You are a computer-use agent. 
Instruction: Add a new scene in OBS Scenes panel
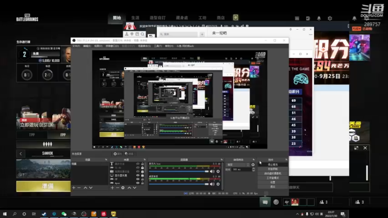(x=74, y=188)
